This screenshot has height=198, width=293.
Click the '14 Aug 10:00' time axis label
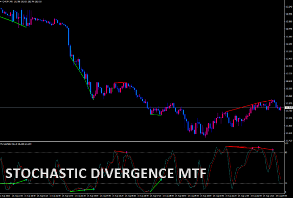pos(206,196)
